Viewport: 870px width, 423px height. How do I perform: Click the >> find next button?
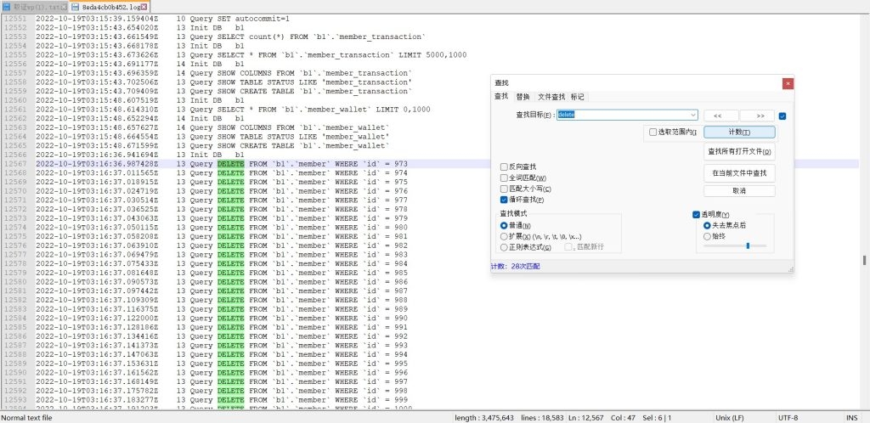pyautogui.click(x=759, y=115)
